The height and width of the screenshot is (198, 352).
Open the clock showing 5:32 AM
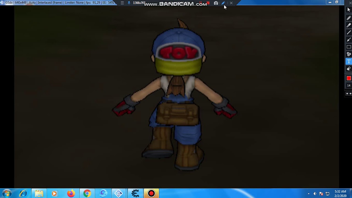point(340,194)
